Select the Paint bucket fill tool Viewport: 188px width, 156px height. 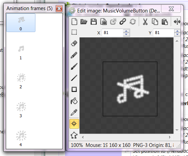(74, 101)
